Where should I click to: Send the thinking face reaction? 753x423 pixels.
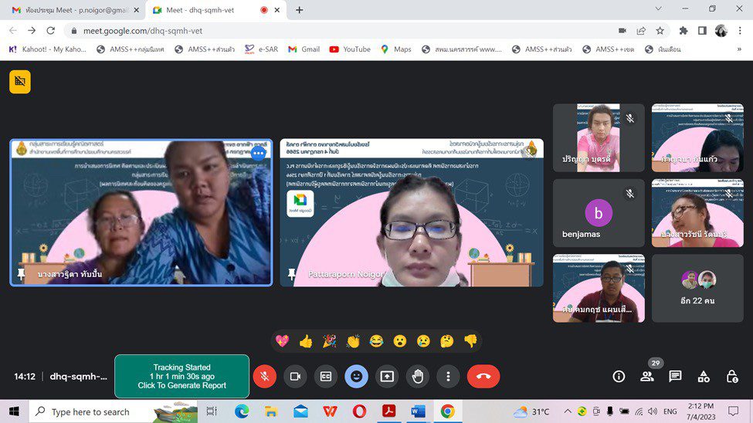(x=447, y=341)
